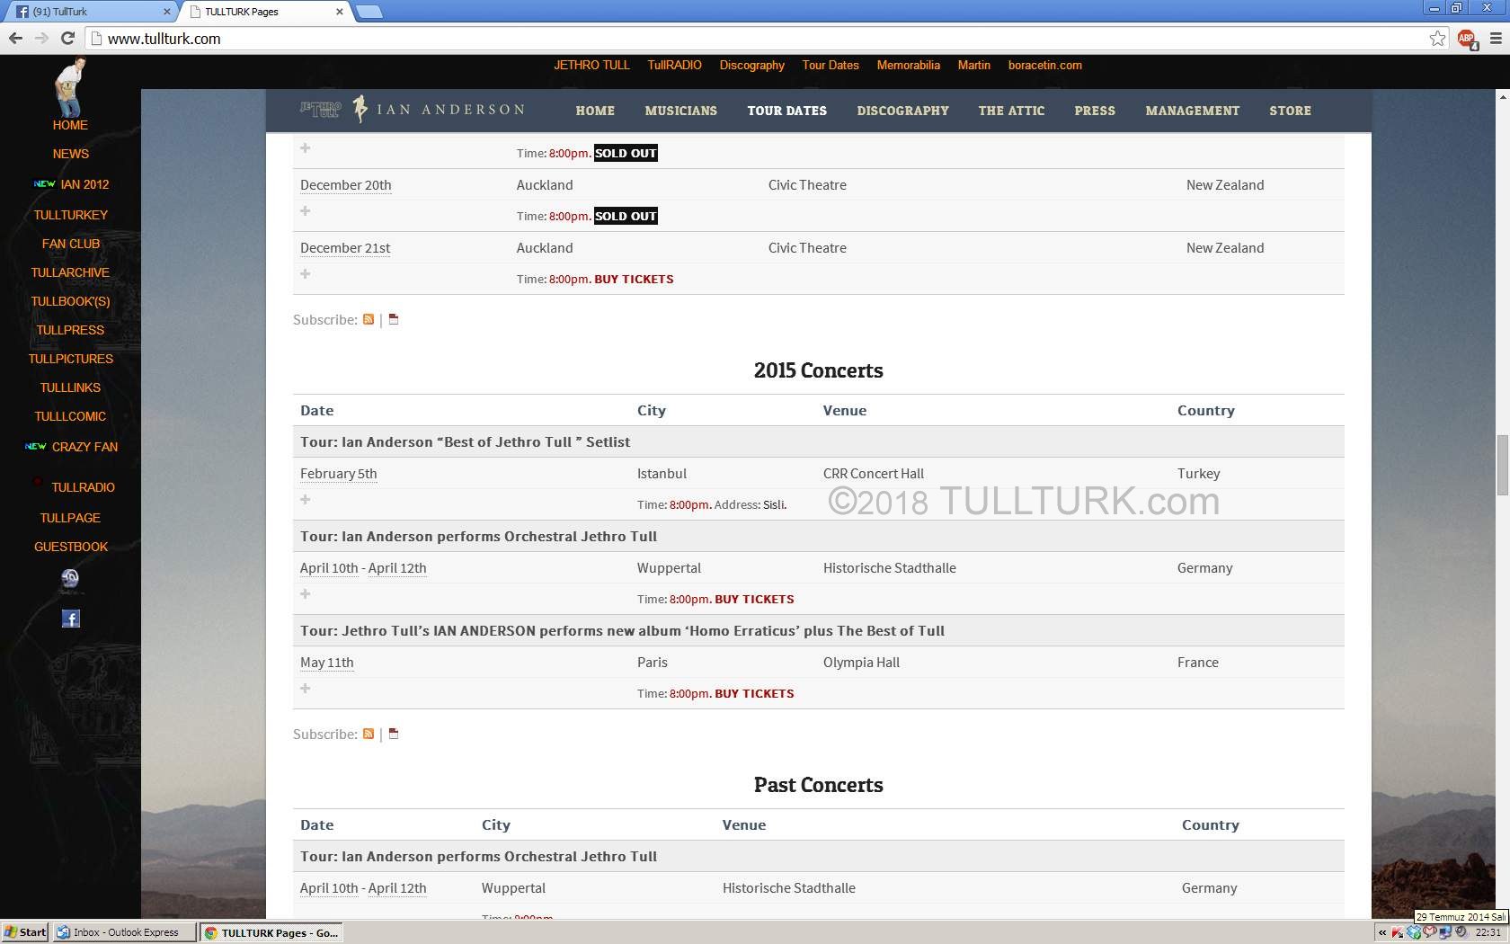Open the TULLPICTURES sidebar link
The width and height of the screenshot is (1510, 944).
[x=70, y=359]
